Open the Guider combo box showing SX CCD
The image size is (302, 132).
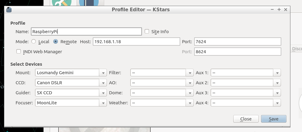pyautogui.click(x=71, y=93)
